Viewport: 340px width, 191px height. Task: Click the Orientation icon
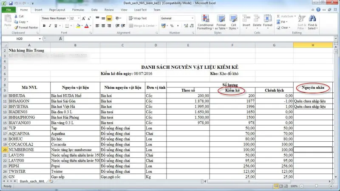(118, 18)
